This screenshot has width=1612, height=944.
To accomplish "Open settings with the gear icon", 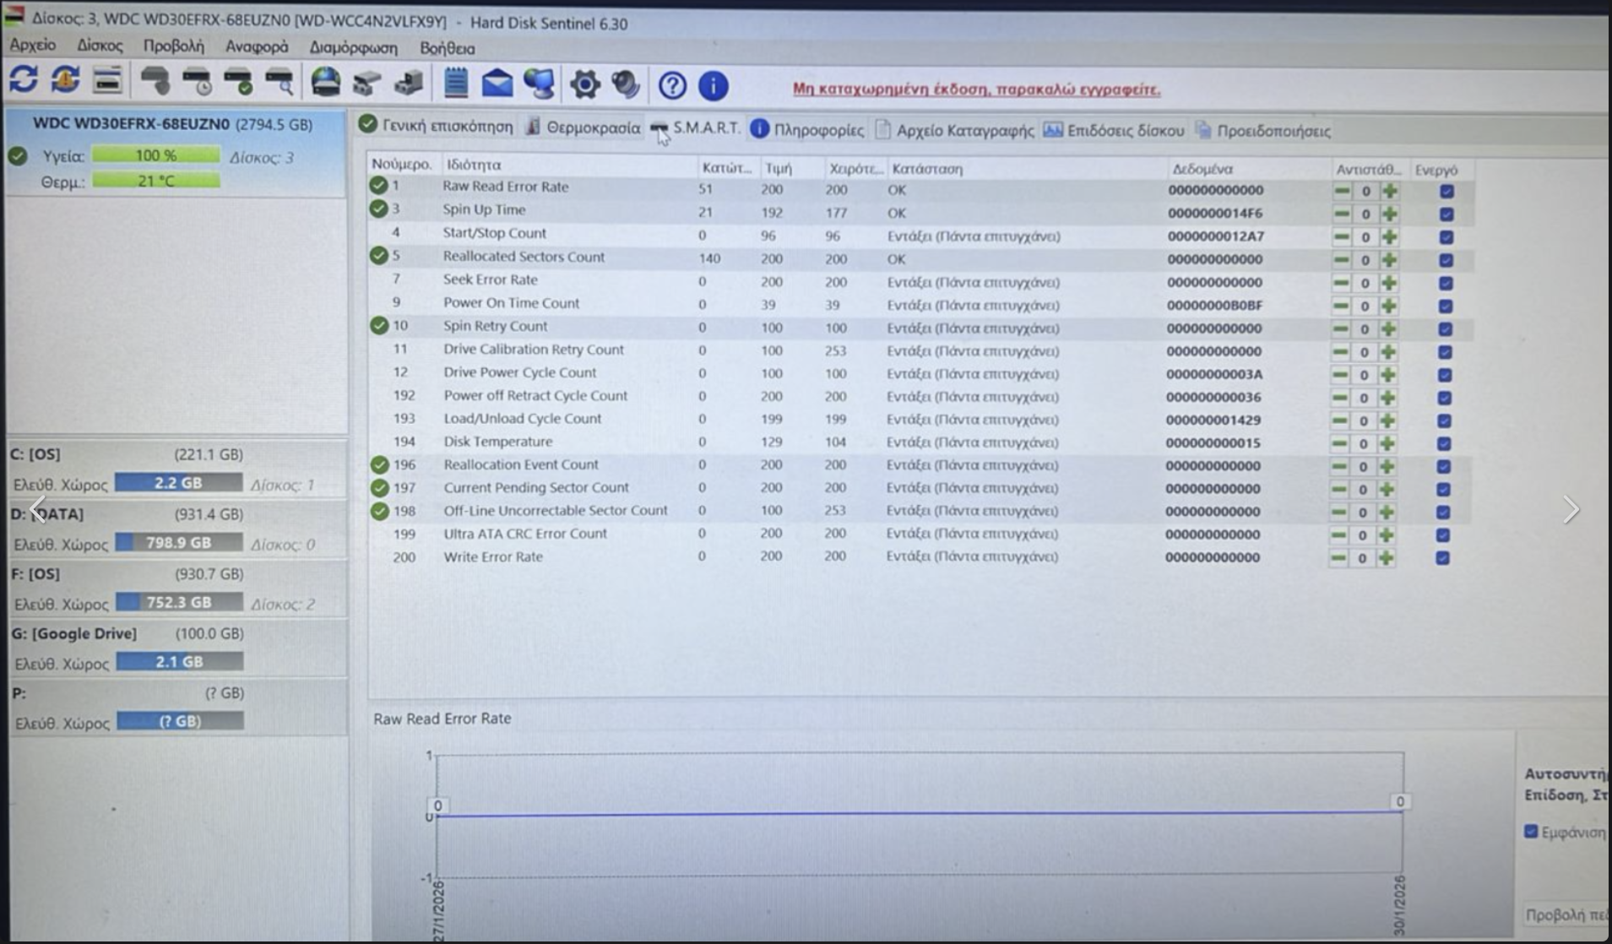I will click(584, 84).
